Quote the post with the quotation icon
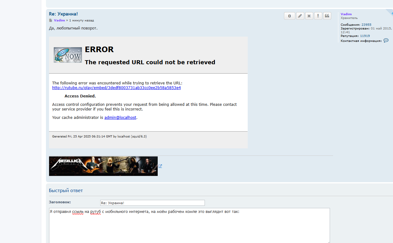The height and width of the screenshot is (243, 393). [x=327, y=16]
